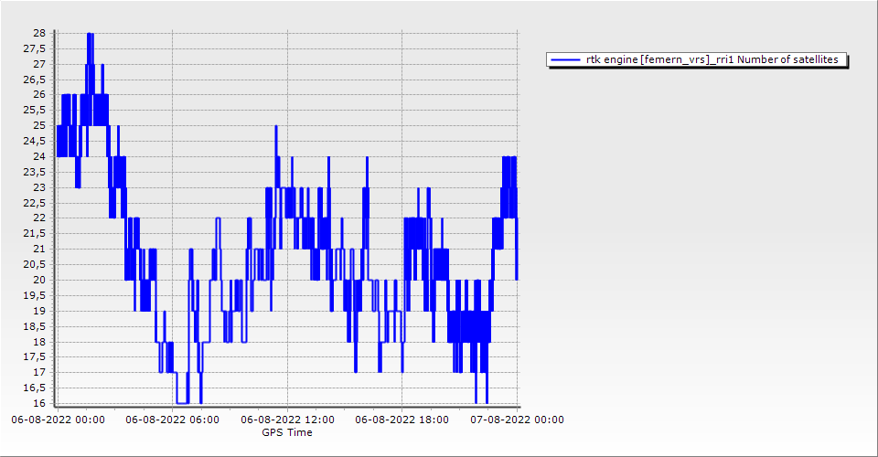The width and height of the screenshot is (878, 457).
Task: Click the 22 value on the y-axis
Action: tap(39, 218)
